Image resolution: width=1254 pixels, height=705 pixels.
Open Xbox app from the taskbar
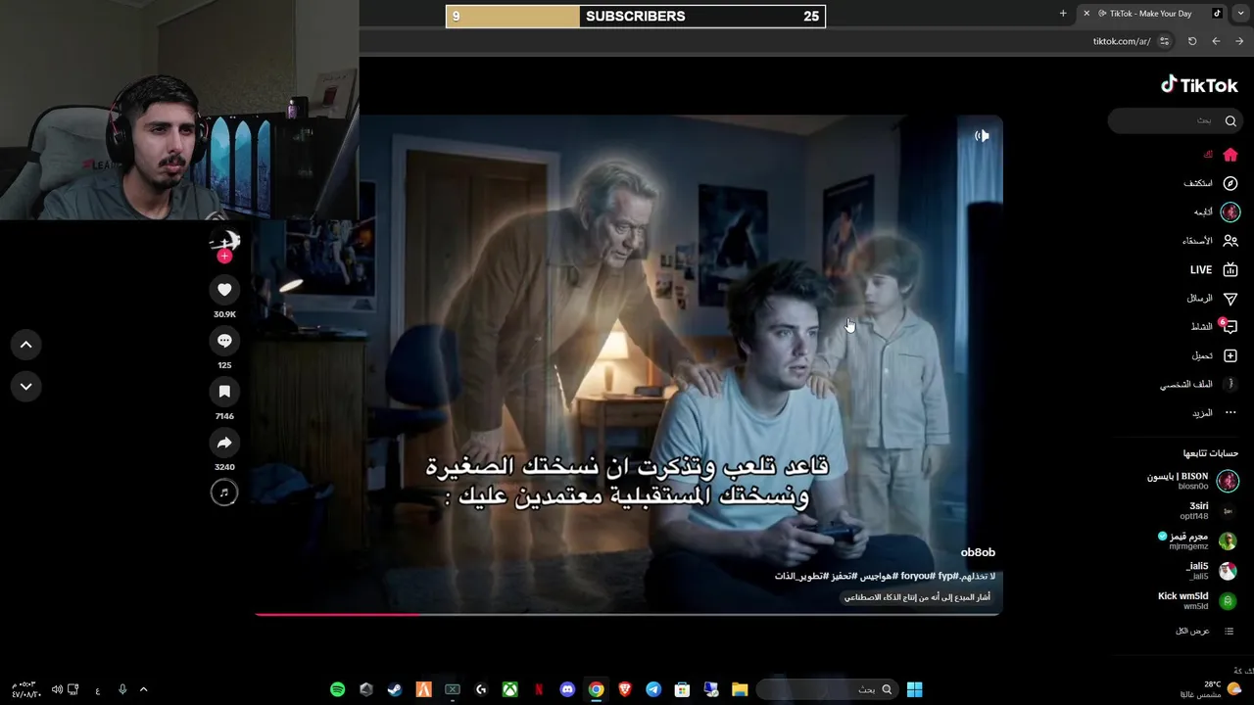509,689
